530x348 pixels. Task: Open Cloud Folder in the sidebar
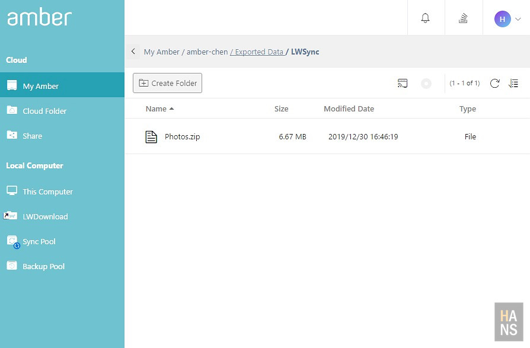[x=62, y=111]
